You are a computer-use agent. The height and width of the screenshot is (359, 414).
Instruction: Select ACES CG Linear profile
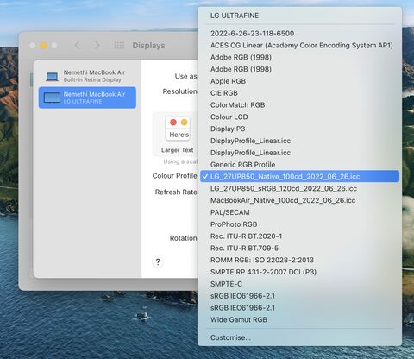(x=299, y=45)
